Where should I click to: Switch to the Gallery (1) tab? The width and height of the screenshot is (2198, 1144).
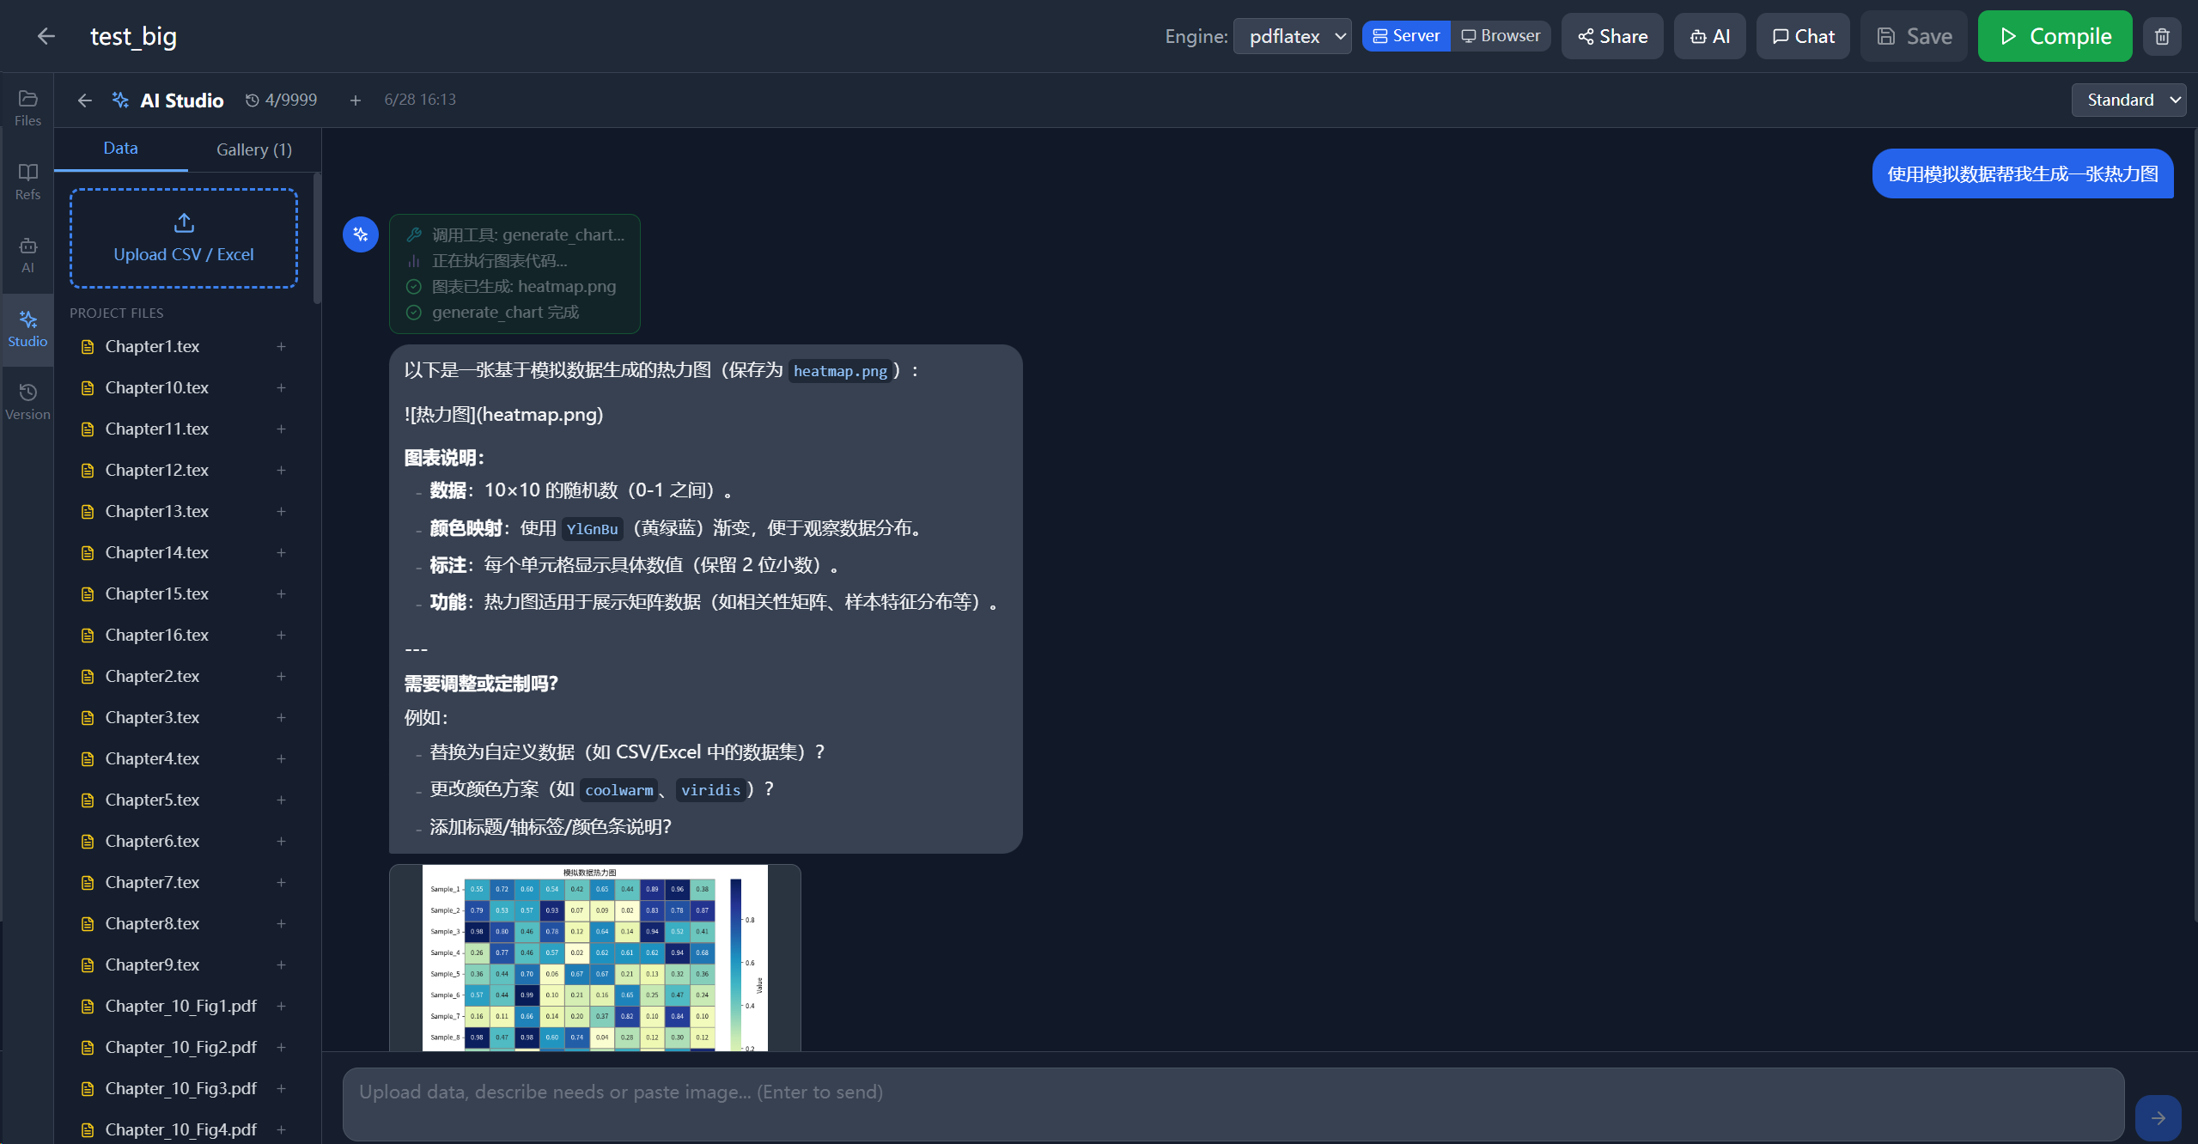click(x=254, y=149)
